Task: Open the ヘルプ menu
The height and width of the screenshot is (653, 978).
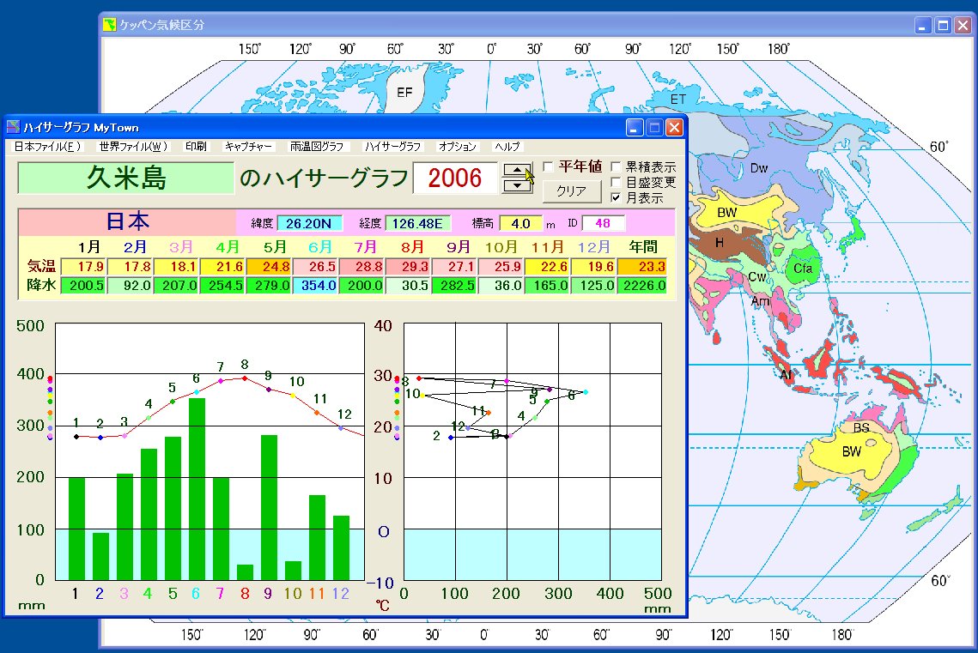Action: pyautogui.click(x=507, y=147)
